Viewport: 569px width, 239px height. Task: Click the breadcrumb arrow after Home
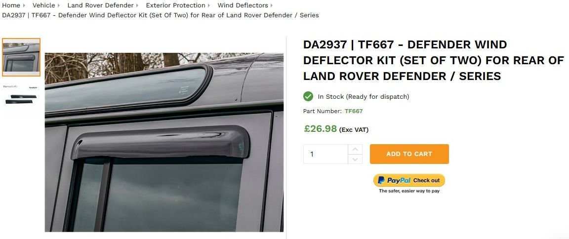pos(24,5)
